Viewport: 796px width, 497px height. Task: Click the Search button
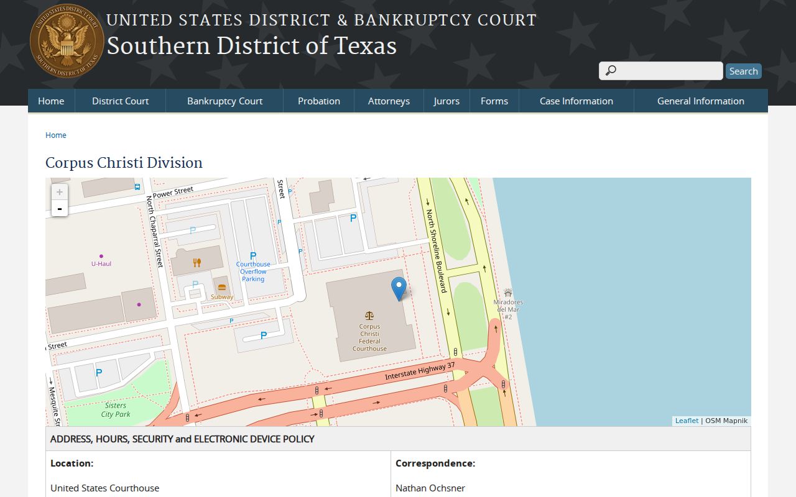pos(744,71)
